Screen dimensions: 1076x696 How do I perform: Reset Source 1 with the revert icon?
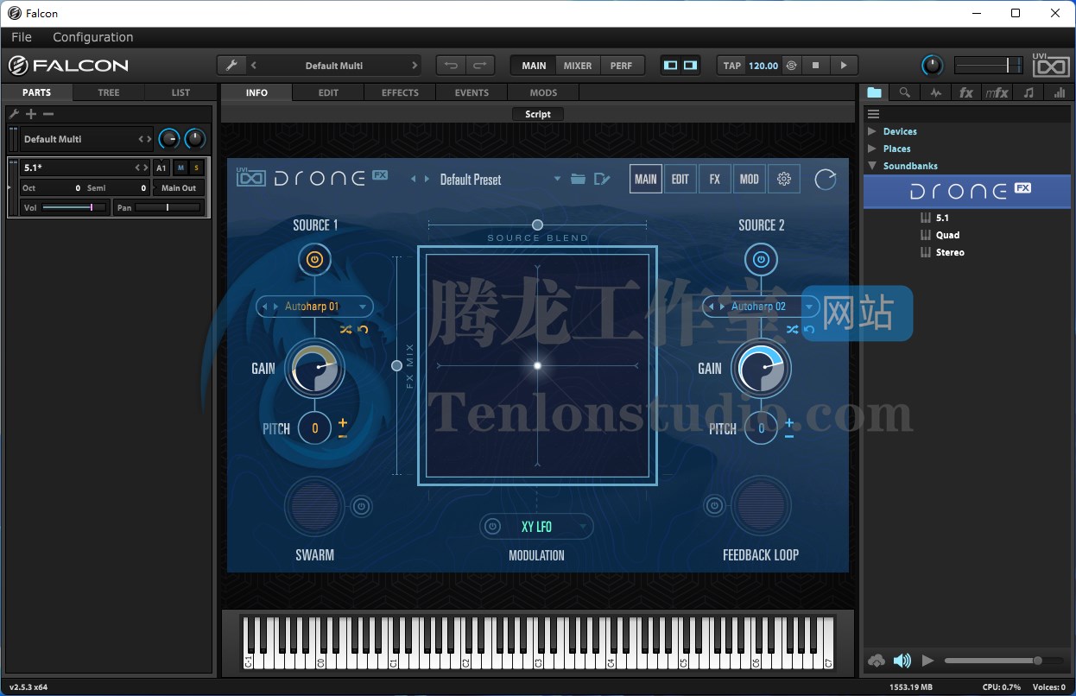coord(363,330)
